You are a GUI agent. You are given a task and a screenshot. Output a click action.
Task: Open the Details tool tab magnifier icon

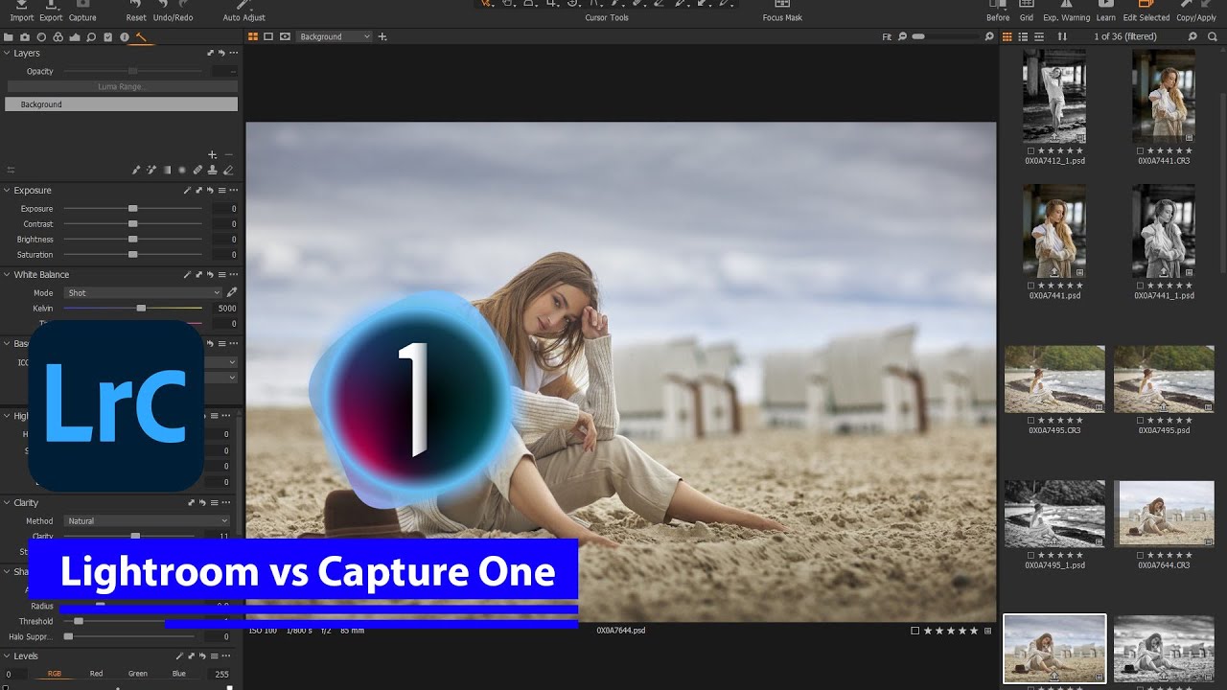[91, 37]
